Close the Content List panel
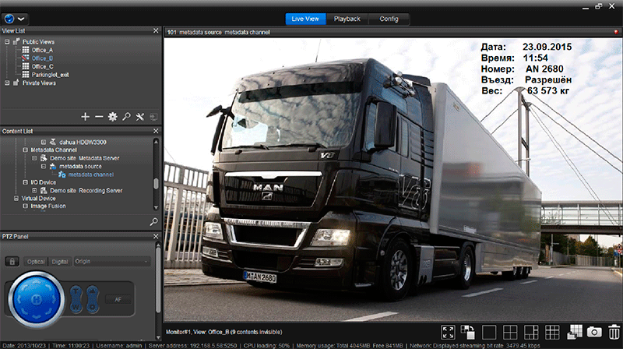Screen dimensions: 623x349 coord(156,131)
